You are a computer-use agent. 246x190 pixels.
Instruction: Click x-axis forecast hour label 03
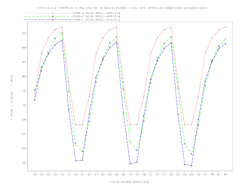pos(41,174)
